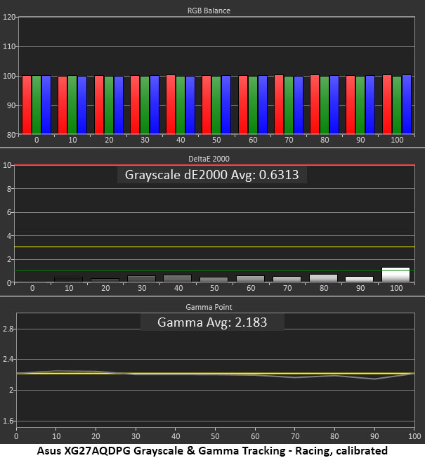This screenshot has height=458, width=425.
Task: Click the 4 label on DeltaE axis
Action: point(9,236)
